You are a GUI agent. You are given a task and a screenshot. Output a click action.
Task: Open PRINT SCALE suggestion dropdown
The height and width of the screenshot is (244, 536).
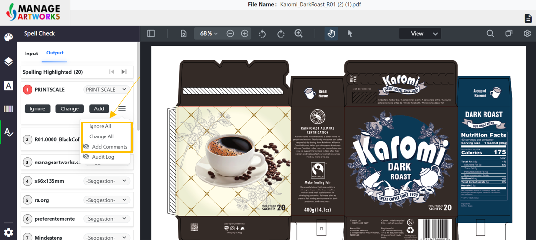tap(106, 89)
